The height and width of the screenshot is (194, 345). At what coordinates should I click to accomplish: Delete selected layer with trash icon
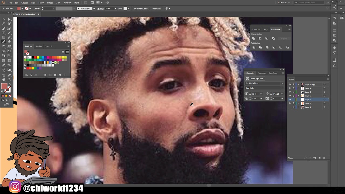324,158
